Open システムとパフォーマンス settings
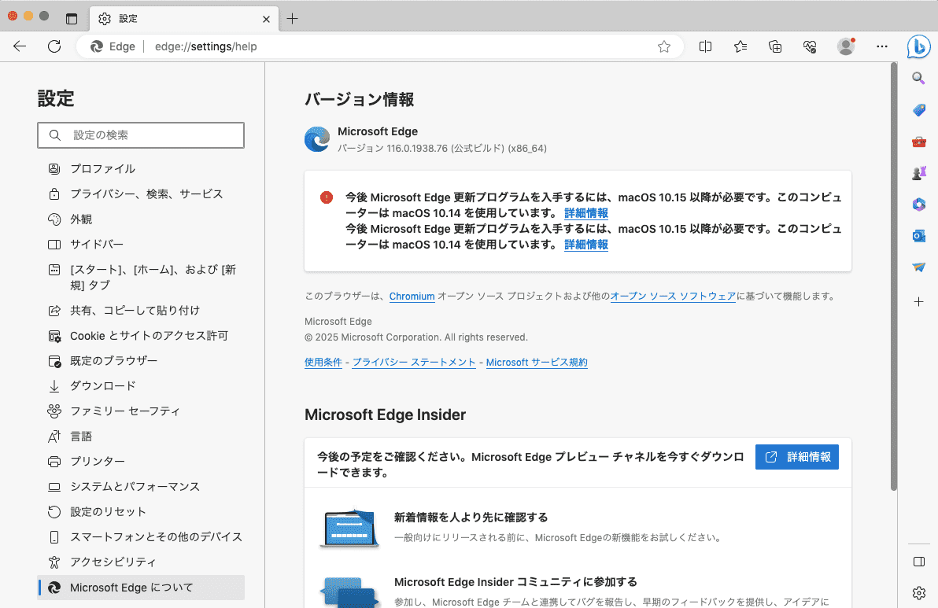The width and height of the screenshot is (938, 608). coord(141,486)
